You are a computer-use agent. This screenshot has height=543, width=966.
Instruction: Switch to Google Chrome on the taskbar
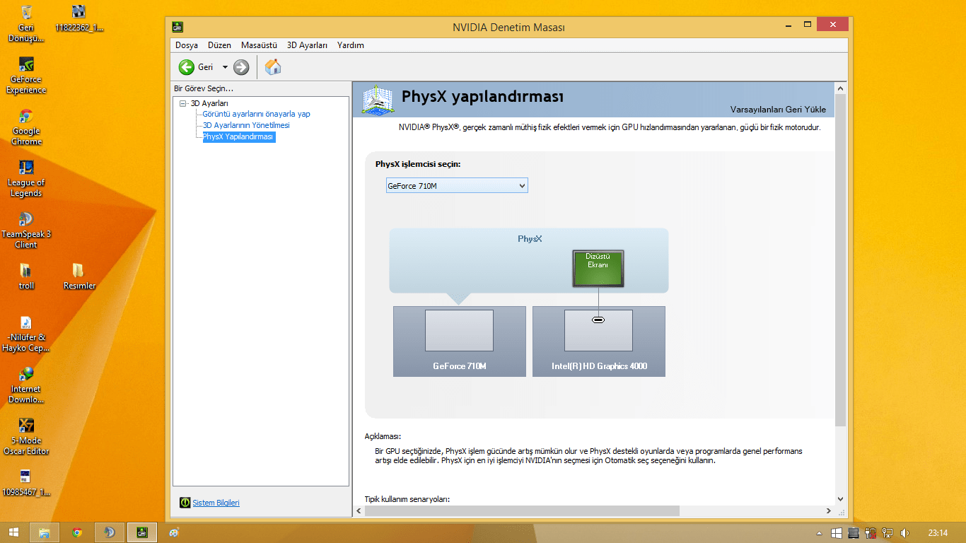coord(77,532)
